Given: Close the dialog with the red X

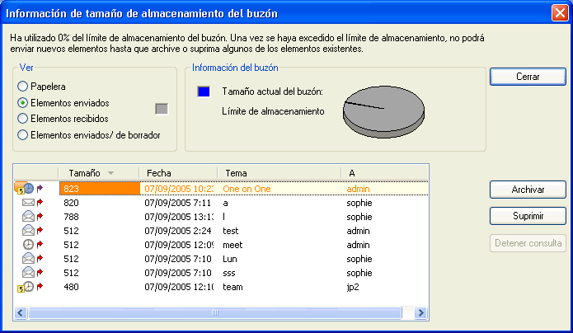Looking at the screenshot, I should point(560,13).
